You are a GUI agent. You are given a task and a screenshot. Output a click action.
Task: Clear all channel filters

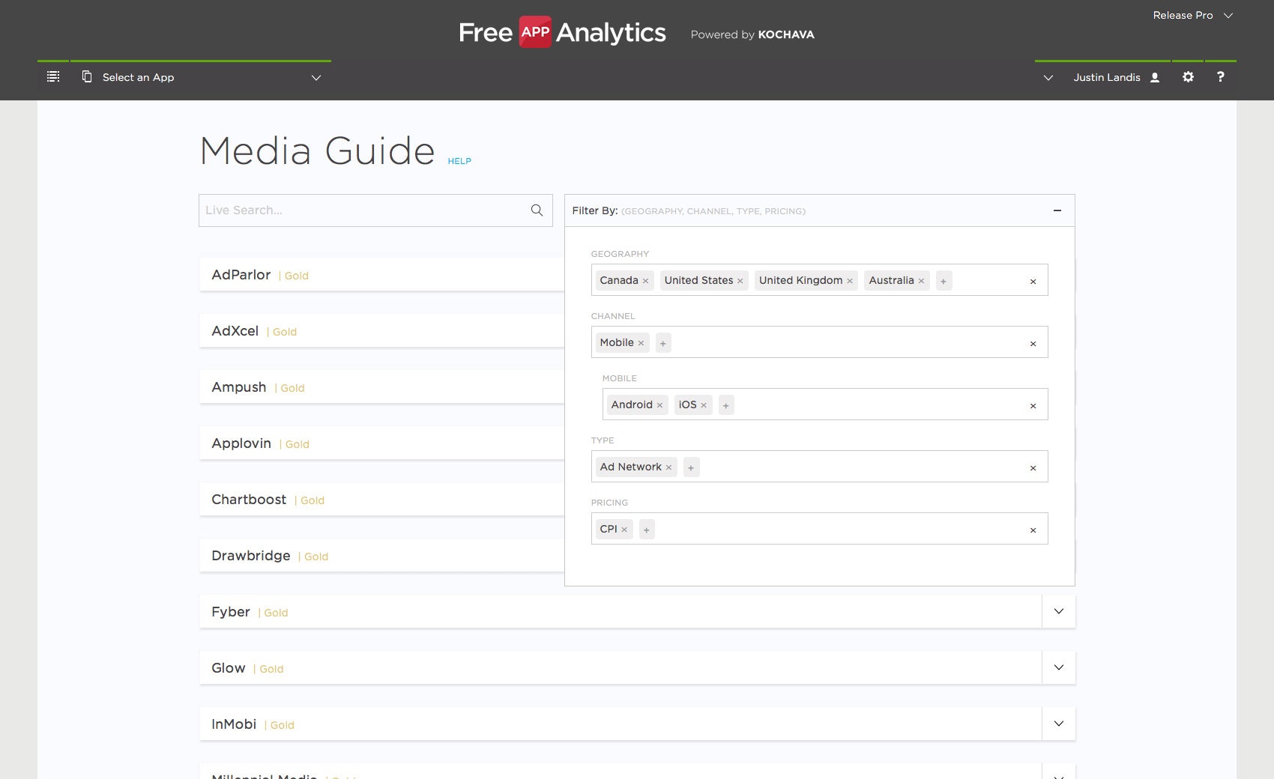(x=1033, y=344)
